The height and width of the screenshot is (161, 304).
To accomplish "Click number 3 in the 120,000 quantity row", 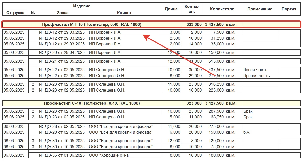I will point(33,141).
